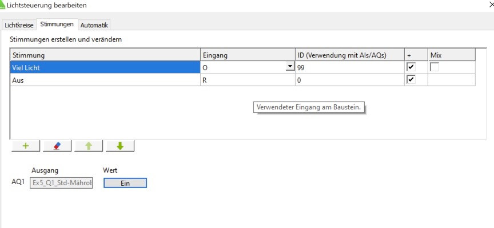
Task: Delete the selected Stimmung with the eraser icon
Action: pyautogui.click(x=57, y=146)
